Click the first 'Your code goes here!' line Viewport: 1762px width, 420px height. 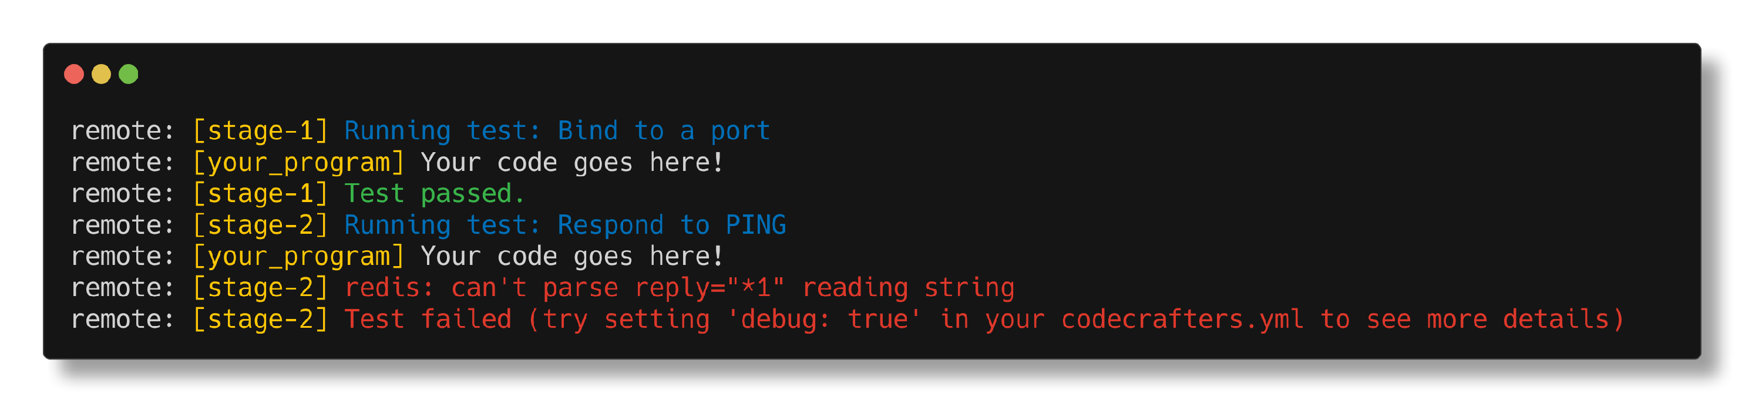573,162
